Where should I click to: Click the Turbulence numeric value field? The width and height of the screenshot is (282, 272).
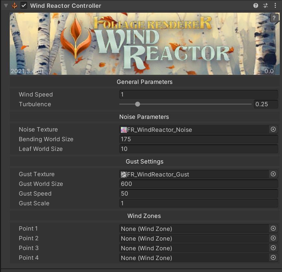[x=265, y=104]
